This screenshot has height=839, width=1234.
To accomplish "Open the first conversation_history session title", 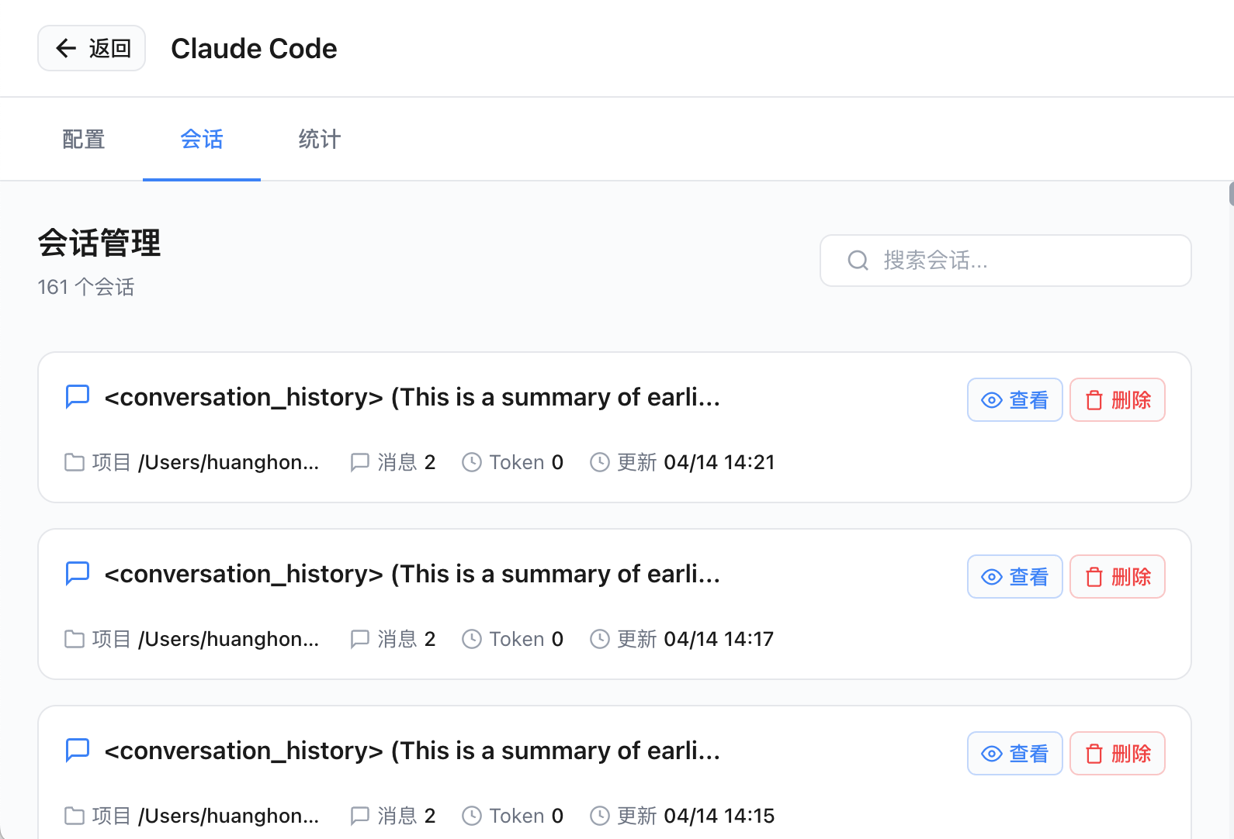I will point(412,397).
